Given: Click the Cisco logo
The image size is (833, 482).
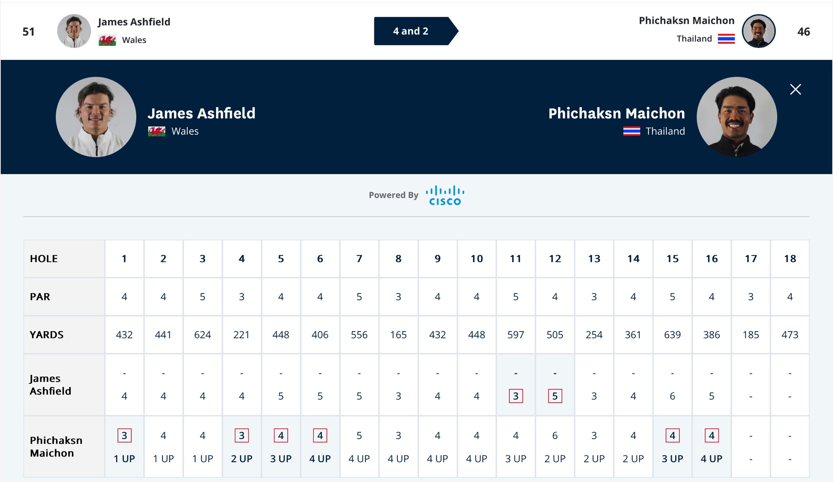Looking at the screenshot, I should [445, 195].
